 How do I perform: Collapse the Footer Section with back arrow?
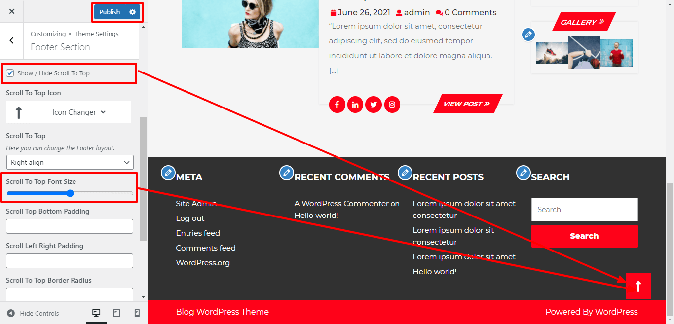[x=11, y=40]
